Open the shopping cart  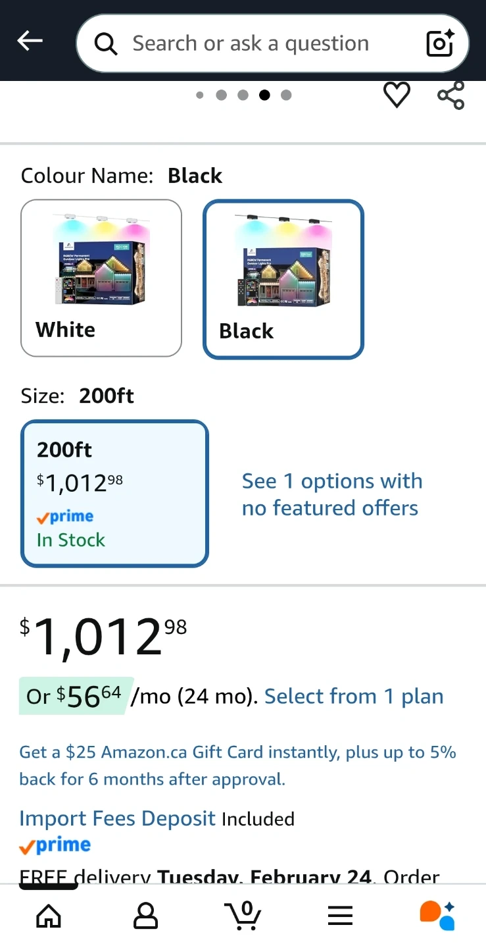(243, 915)
